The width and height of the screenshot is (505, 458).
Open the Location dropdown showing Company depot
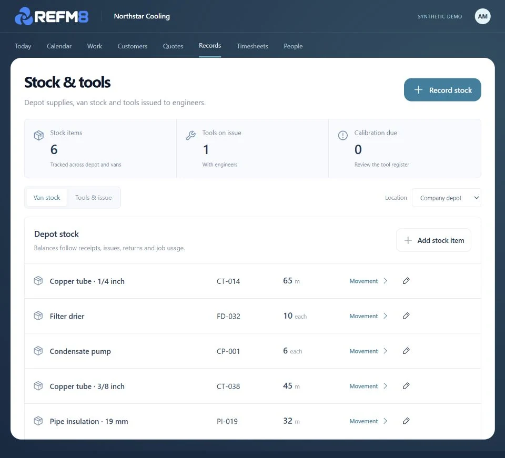click(447, 198)
